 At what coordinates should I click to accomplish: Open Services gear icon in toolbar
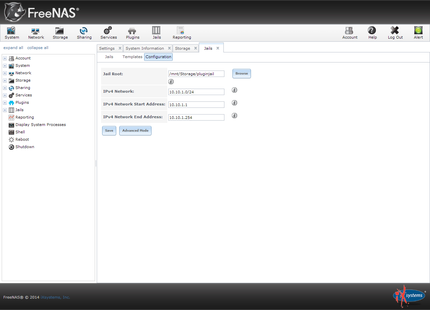(108, 31)
